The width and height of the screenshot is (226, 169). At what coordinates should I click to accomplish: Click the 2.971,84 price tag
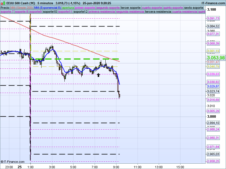click(213, 147)
